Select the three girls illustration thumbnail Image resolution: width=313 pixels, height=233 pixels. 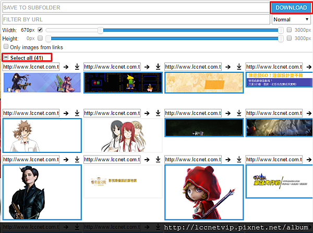point(123,136)
